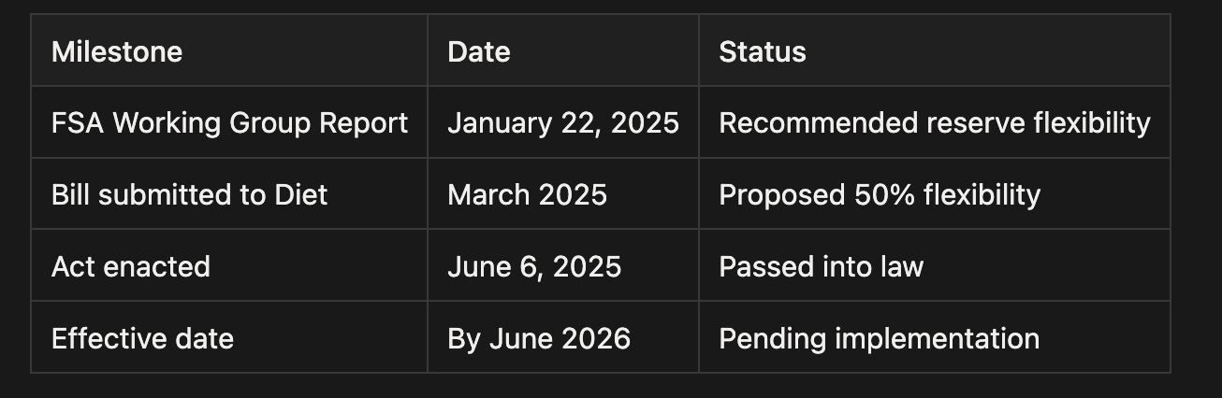
Task: Select the Recommended reserve flexibility cell
Action: [x=934, y=123]
